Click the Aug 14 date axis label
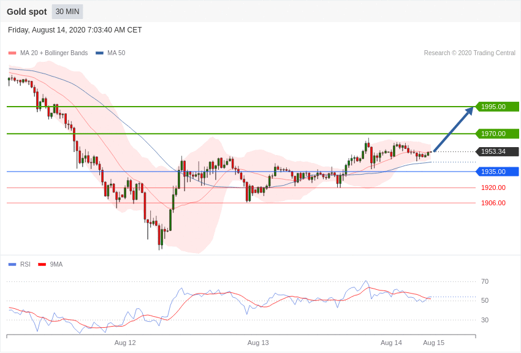The height and width of the screenshot is (353, 521). point(391,343)
